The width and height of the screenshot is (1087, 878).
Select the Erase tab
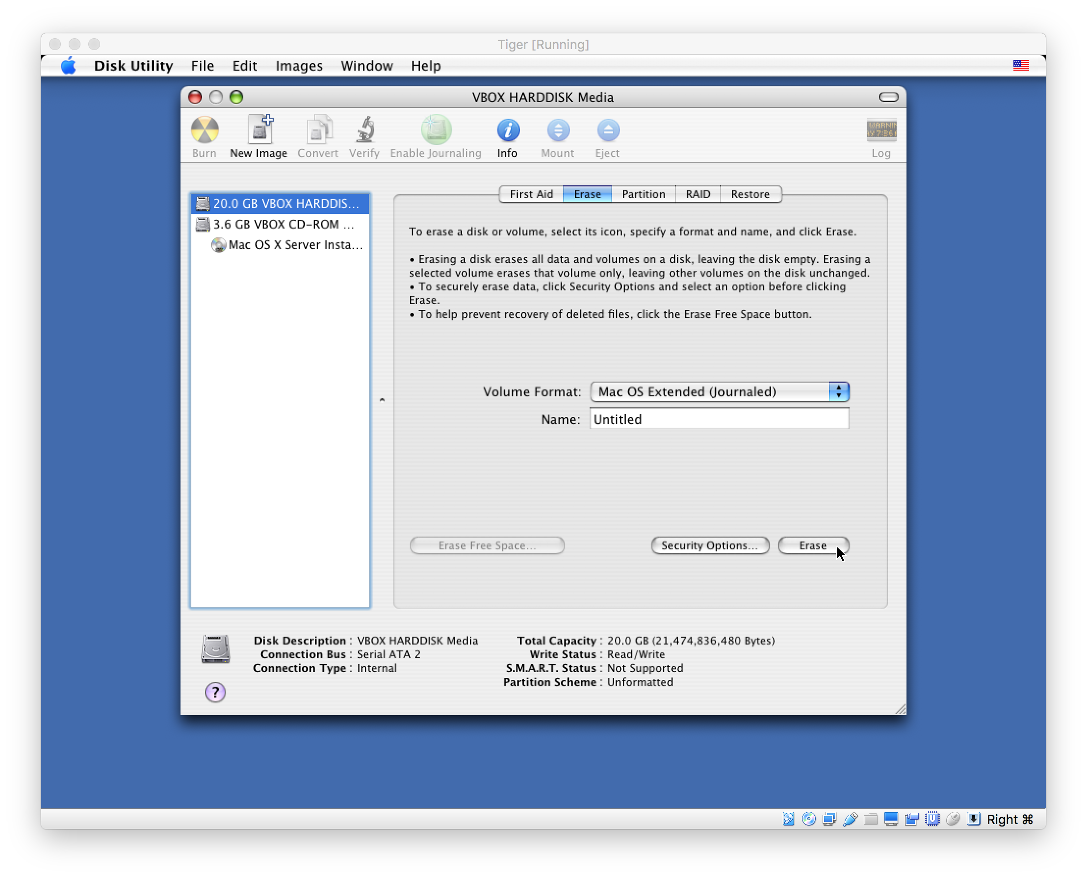click(587, 194)
